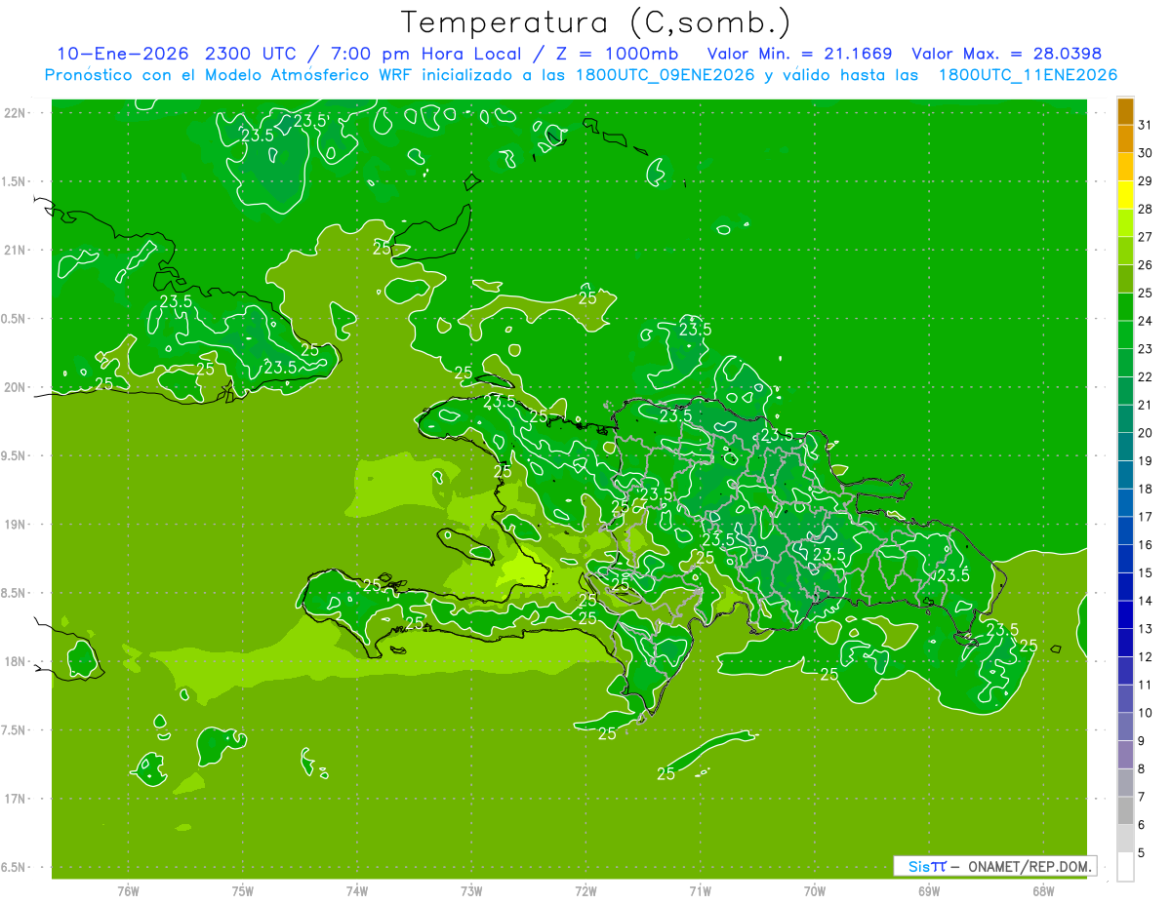Click the "69W" longitude axis label

[x=929, y=890]
